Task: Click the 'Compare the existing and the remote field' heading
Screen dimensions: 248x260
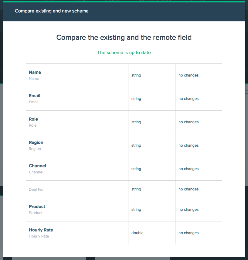Action: tap(124, 37)
